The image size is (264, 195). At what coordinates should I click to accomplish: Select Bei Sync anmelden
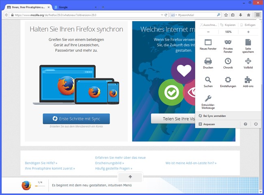[228, 116]
